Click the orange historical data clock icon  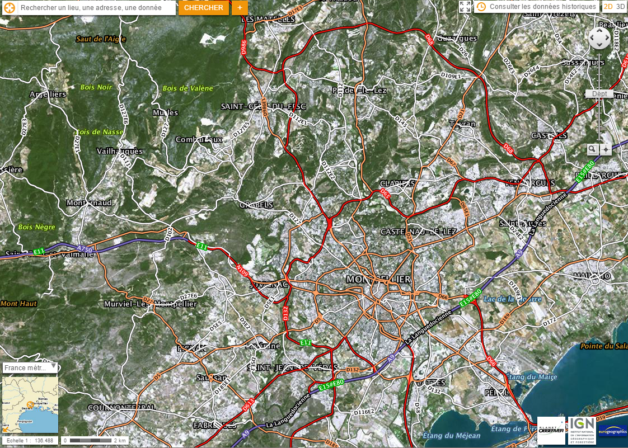(481, 7)
